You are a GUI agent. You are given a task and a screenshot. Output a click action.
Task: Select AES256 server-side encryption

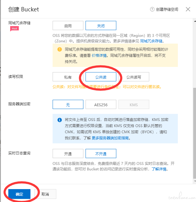click(x=101, y=104)
